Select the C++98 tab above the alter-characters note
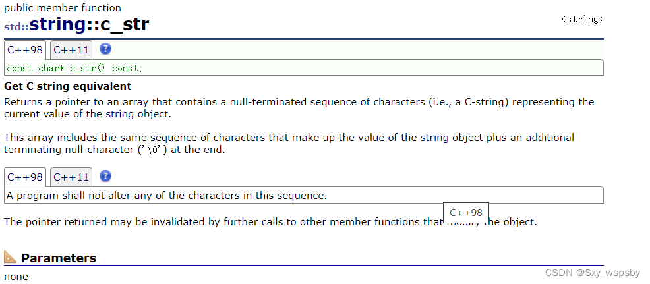 [26, 177]
